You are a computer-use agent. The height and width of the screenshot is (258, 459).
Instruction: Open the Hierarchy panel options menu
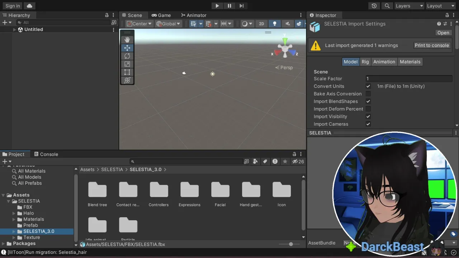click(x=113, y=15)
